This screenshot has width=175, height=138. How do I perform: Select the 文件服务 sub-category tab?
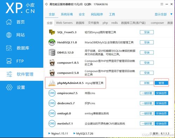[93, 23]
